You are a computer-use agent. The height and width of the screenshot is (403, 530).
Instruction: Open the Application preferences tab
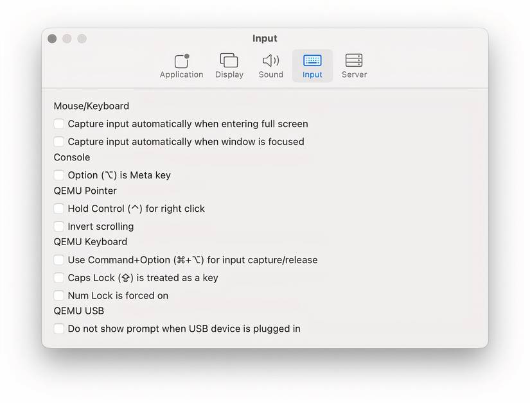[x=181, y=66]
